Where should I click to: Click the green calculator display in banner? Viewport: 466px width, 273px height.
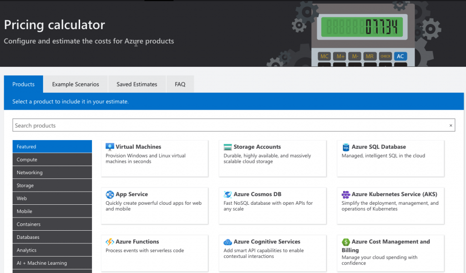362,27
